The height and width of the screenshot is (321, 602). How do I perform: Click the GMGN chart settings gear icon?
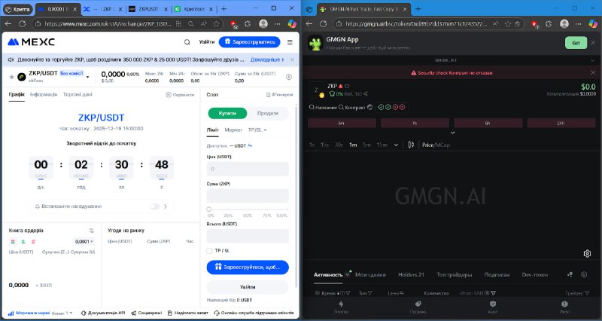pos(587,253)
